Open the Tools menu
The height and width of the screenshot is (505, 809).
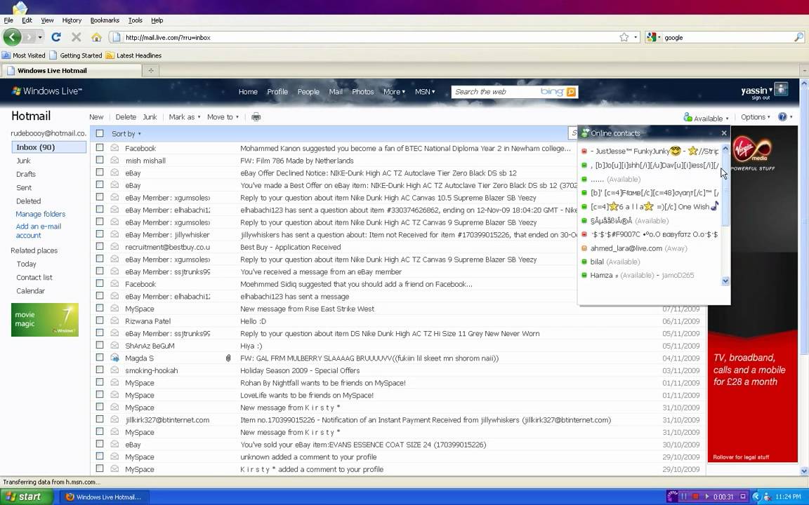click(x=135, y=20)
